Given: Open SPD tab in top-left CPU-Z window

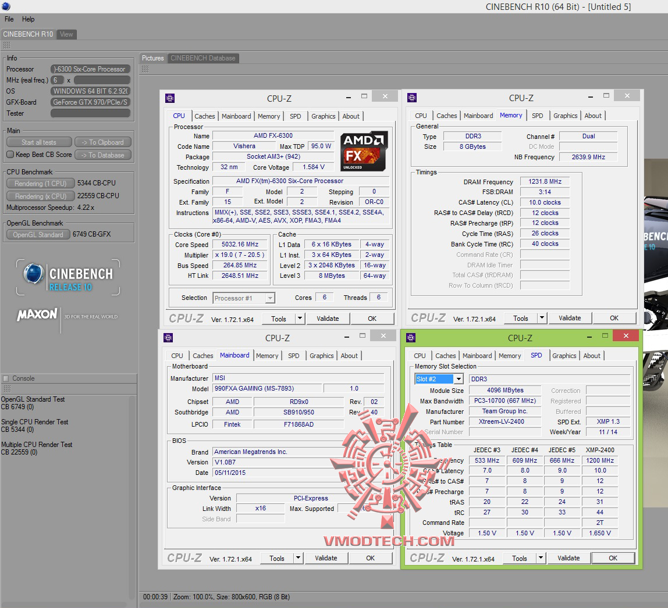Looking at the screenshot, I should 295,116.
